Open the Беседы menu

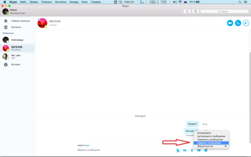point(74,2)
